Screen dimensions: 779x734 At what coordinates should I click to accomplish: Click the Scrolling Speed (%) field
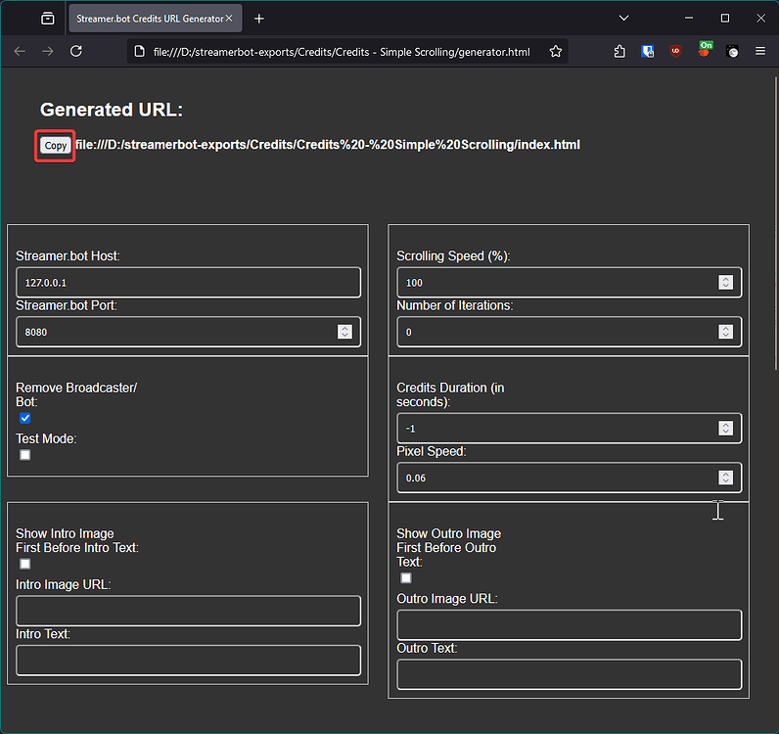pyautogui.click(x=570, y=282)
